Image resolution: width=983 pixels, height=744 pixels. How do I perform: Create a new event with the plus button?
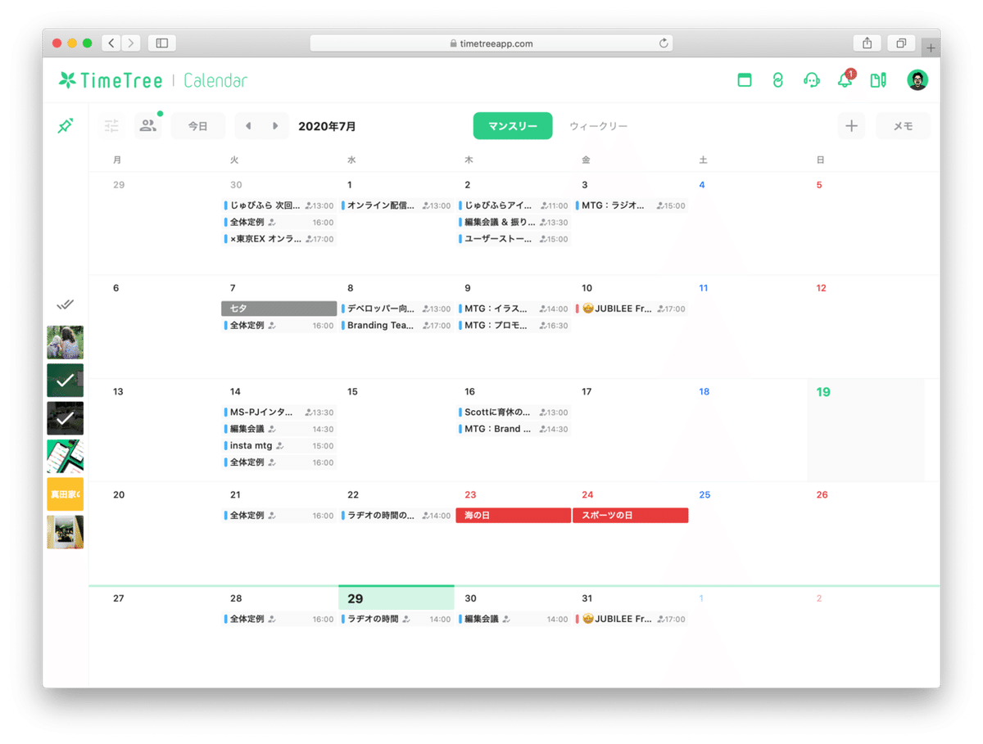(851, 126)
